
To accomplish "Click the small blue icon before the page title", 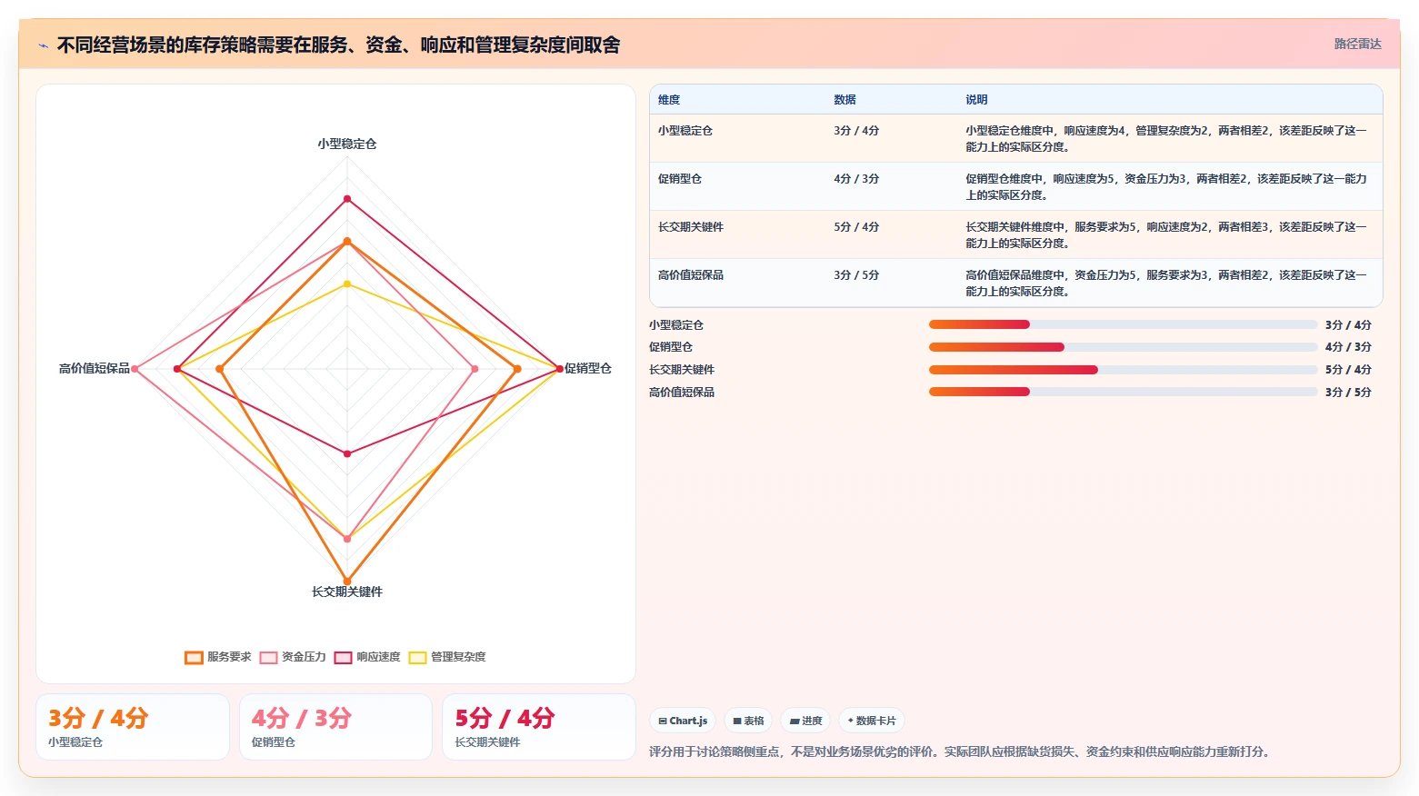I will pos(43,45).
